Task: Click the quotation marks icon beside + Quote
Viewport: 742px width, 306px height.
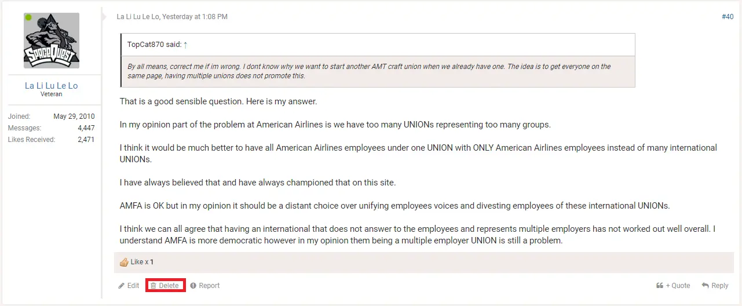Action: [x=660, y=286]
